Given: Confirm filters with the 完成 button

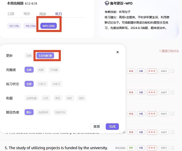Looking at the screenshot, I should [112, 126].
